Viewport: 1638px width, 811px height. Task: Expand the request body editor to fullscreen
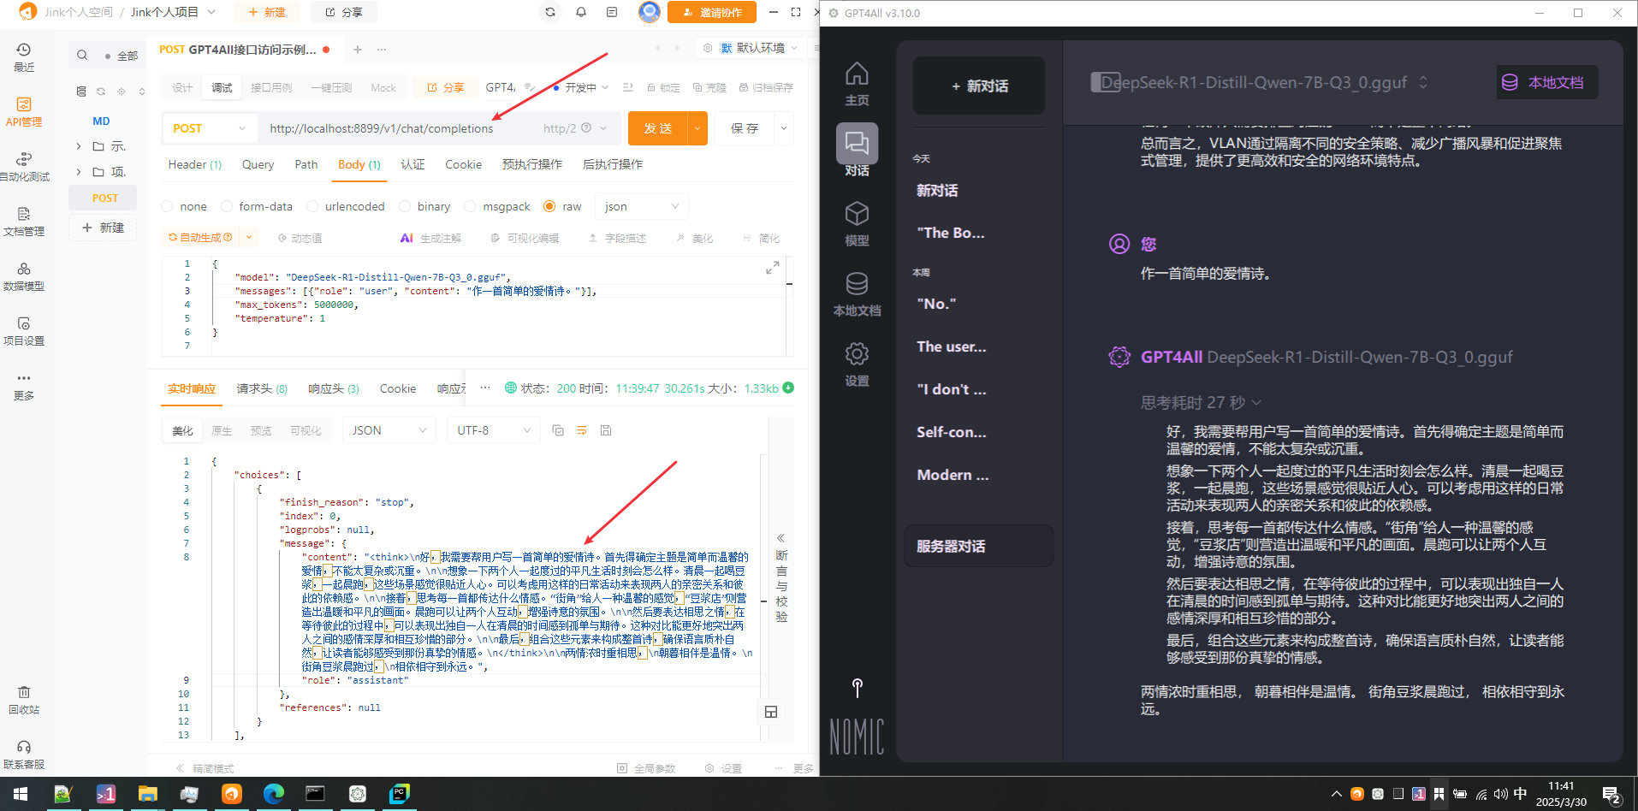point(772,268)
